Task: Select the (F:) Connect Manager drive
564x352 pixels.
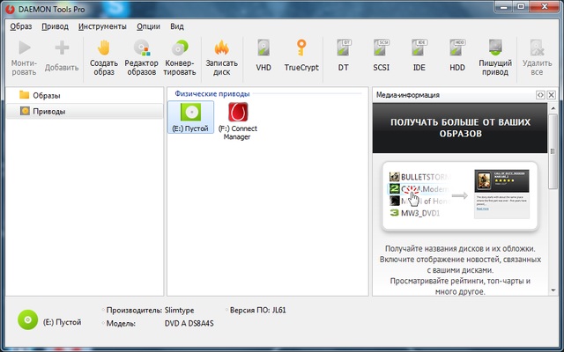Action: tap(238, 120)
